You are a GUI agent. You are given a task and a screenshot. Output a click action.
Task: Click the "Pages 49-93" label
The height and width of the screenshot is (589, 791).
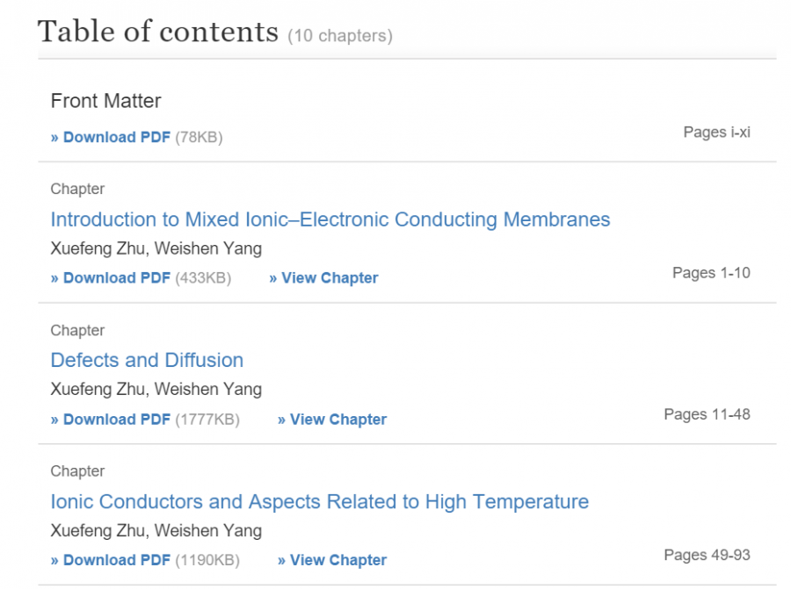[707, 555]
